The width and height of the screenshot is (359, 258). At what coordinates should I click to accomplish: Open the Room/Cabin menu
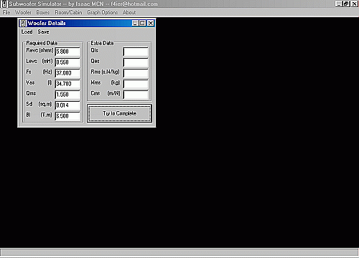(x=68, y=12)
